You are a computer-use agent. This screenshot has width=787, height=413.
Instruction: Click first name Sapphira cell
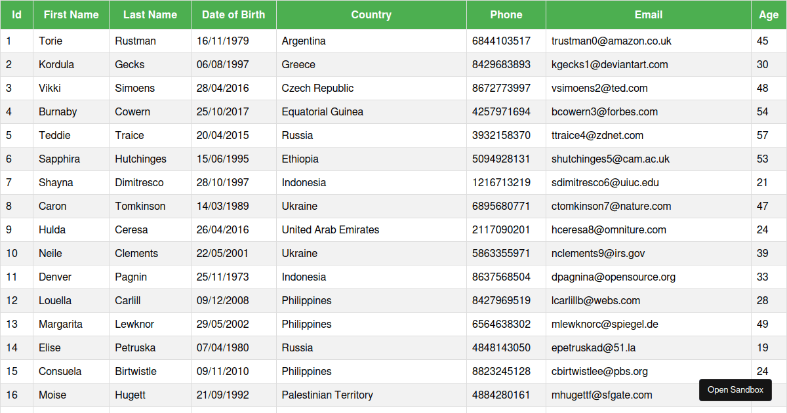click(71, 159)
